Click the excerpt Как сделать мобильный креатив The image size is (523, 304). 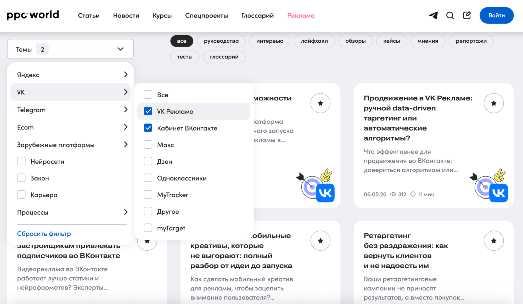click(x=241, y=288)
